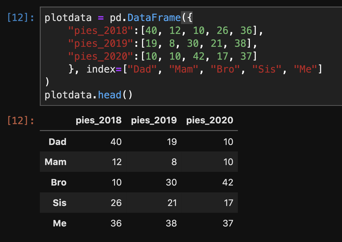The height and width of the screenshot is (242, 342).
Task: Select the pies_2018 column header
Action: click(x=99, y=120)
